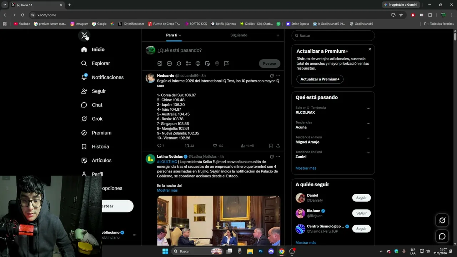The height and width of the screenshot is (257, 457).
Task: Open the Chrome Extensions puzzle icon
Action: click(430, 15)
